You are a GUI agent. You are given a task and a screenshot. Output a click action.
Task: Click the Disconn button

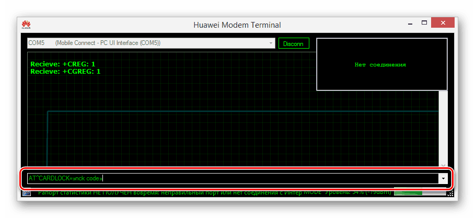click(x=294, y=43)
